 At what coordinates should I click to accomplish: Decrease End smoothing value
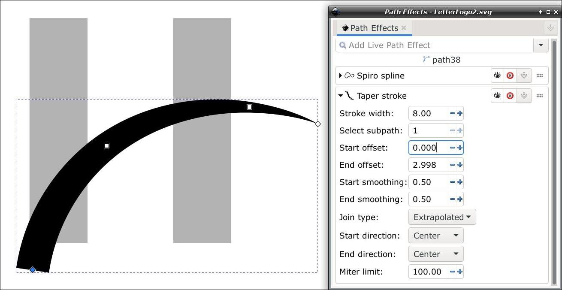point(452,199)
